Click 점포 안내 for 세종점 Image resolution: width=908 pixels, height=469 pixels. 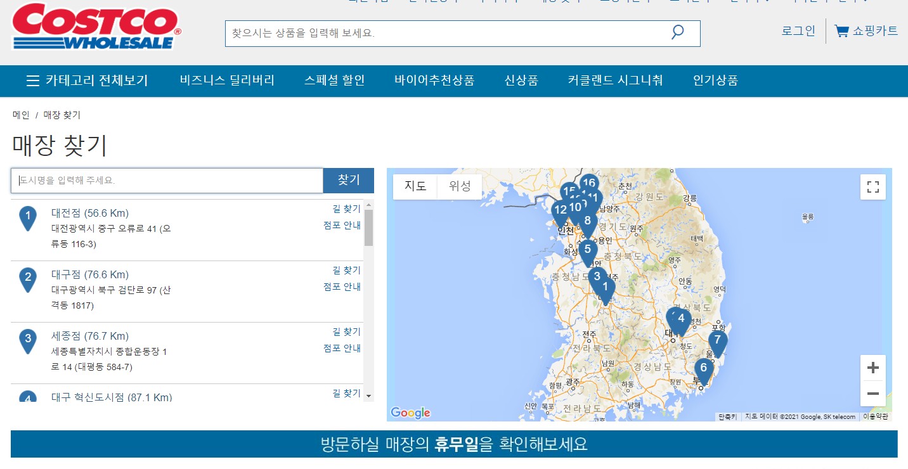[x=342, y=348]
